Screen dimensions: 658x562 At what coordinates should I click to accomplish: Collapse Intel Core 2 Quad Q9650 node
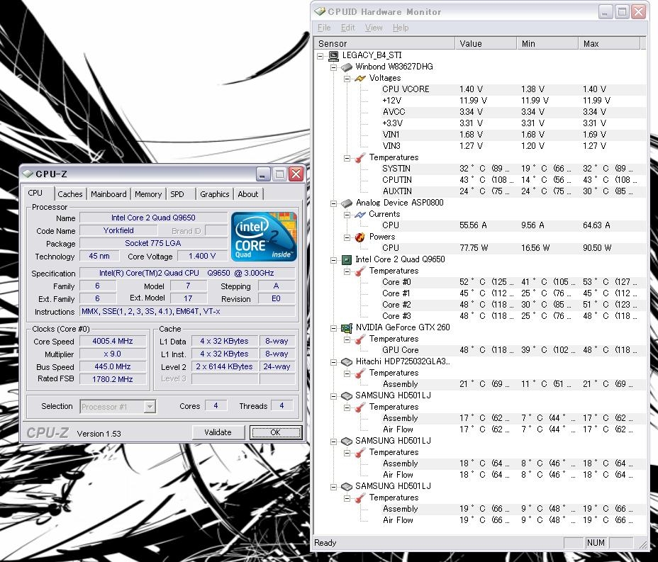click(334, 260)
